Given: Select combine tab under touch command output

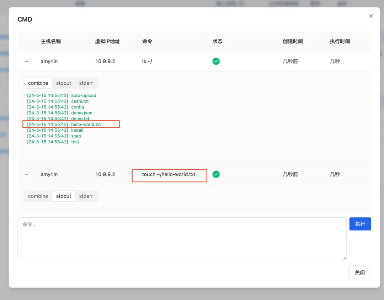Looking at the screenshot, I should (x=38, y=196).
